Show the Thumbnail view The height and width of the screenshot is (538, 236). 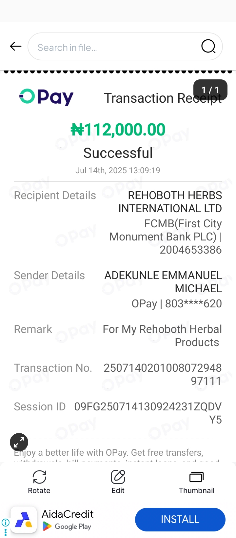(197, 482)
